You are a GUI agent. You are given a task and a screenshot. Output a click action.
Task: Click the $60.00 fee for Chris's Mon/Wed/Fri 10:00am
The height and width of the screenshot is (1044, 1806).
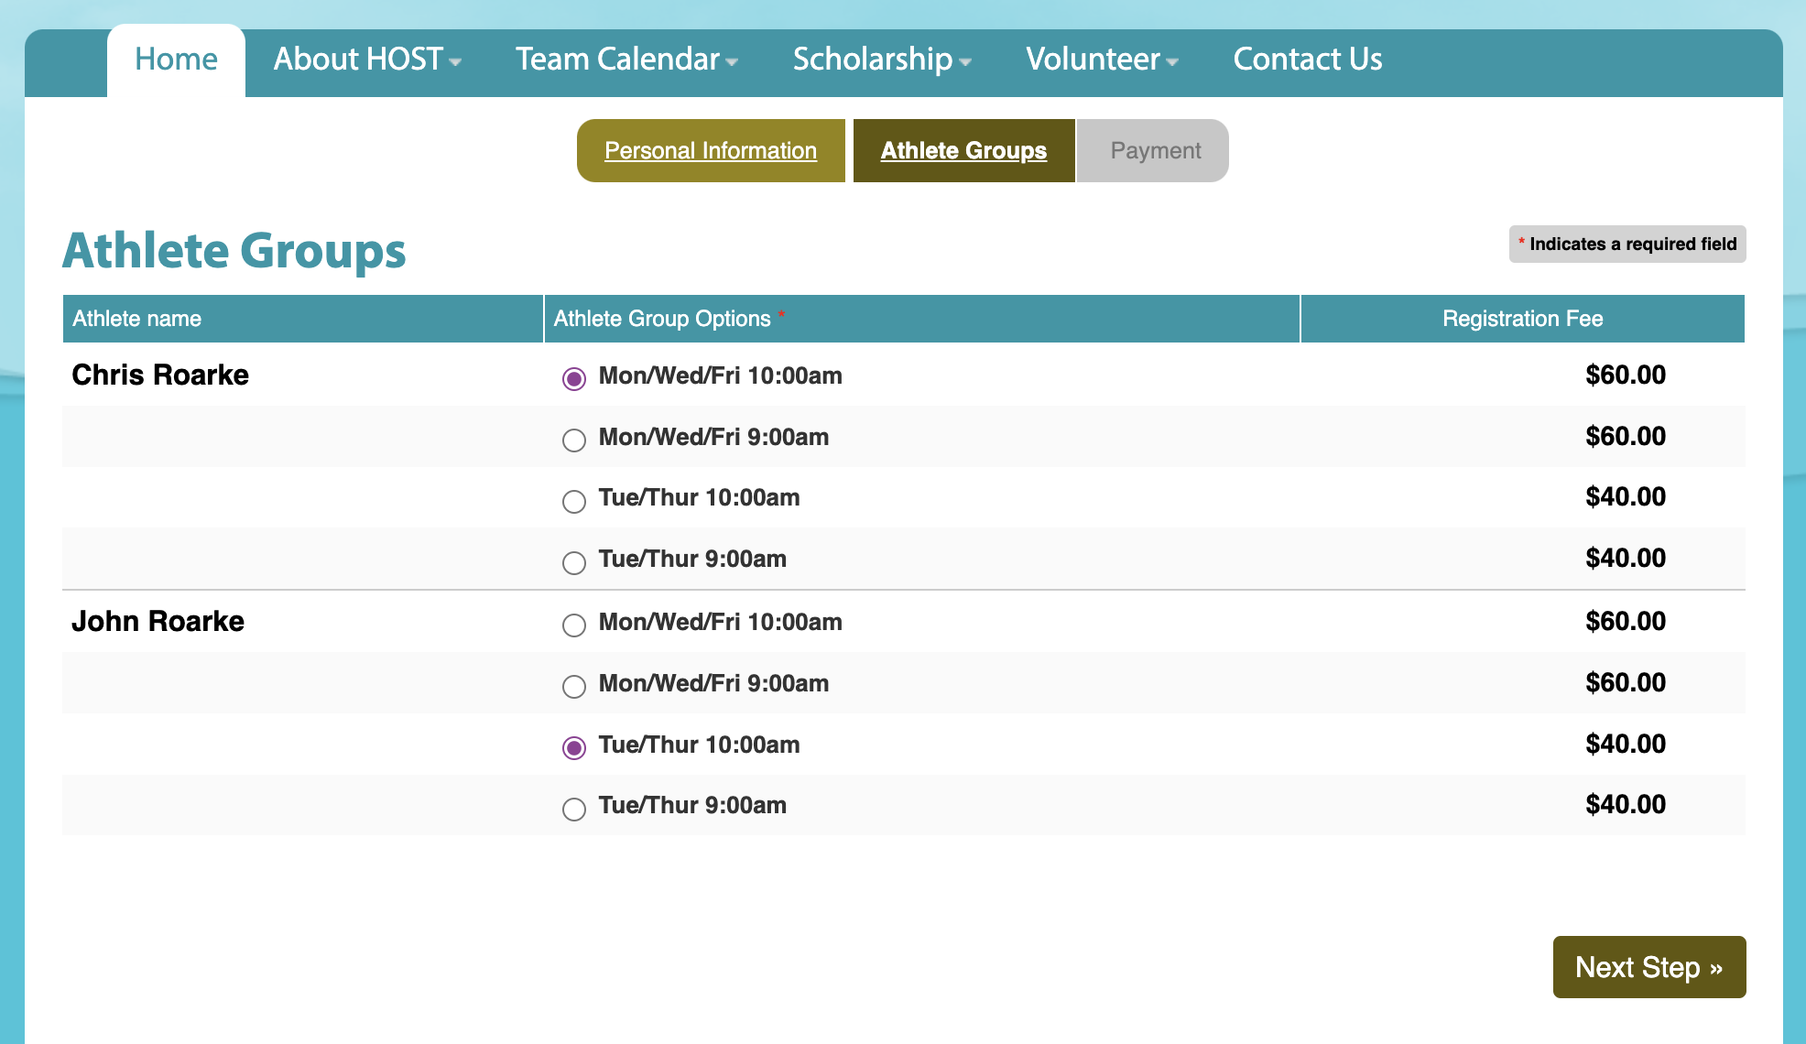(x=1626, y=375)
